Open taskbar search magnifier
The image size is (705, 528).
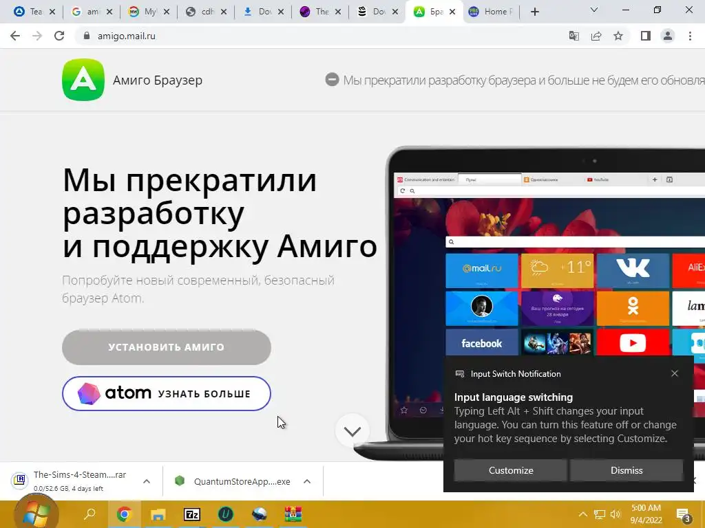(x=90, y=514)
